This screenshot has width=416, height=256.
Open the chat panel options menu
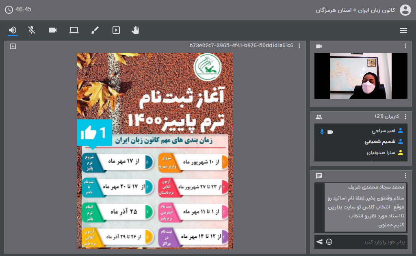coord(405,176)
